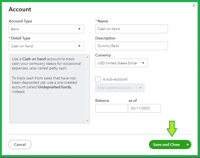Open the Account Type dropdown
Viewport: 200px width, 158px height.
click(46, 29)
